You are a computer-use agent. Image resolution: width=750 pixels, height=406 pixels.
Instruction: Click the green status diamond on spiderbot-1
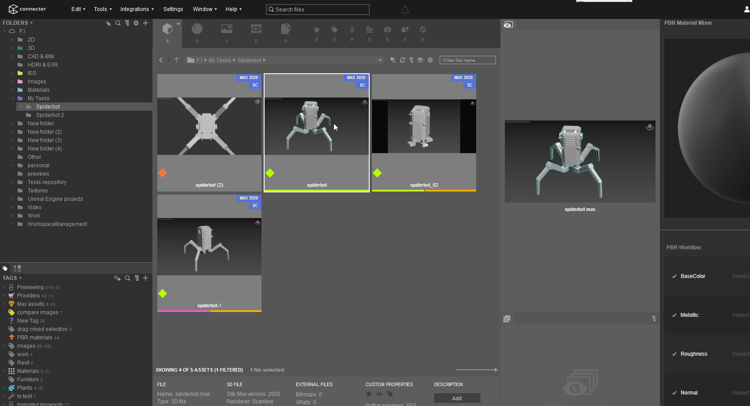pos(163,293)
